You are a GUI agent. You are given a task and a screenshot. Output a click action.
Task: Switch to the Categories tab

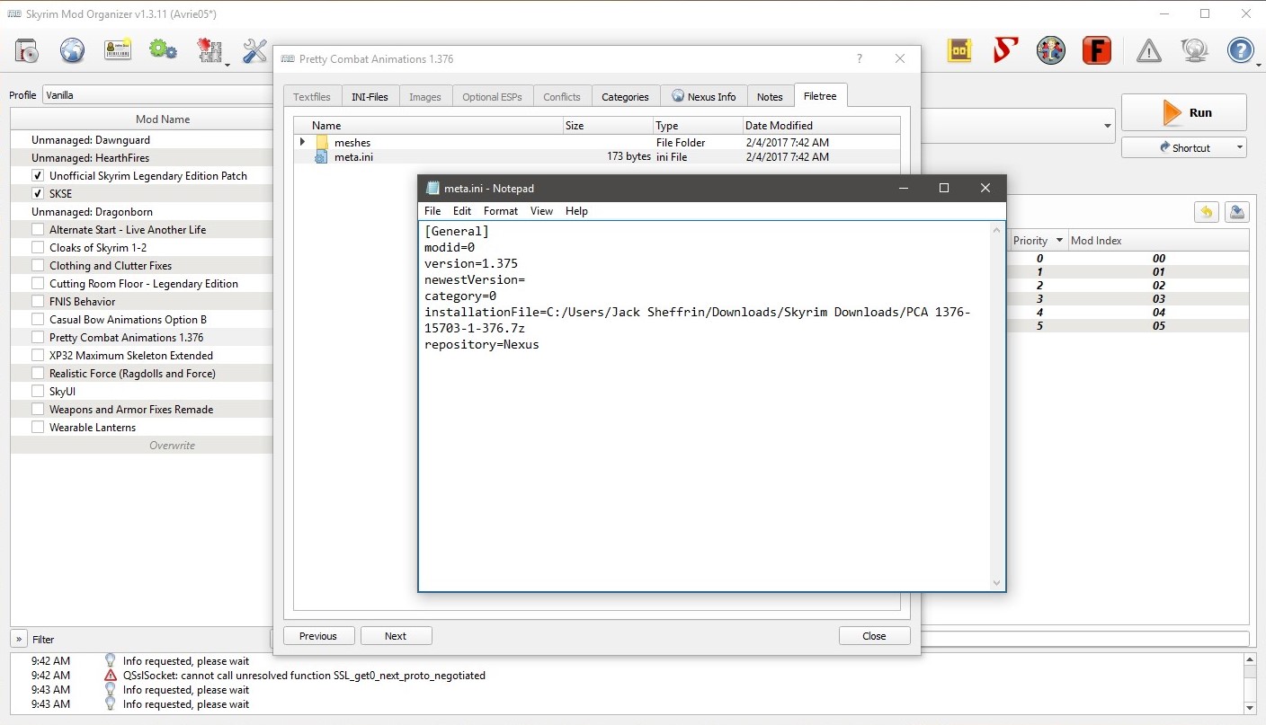point(625,96)
